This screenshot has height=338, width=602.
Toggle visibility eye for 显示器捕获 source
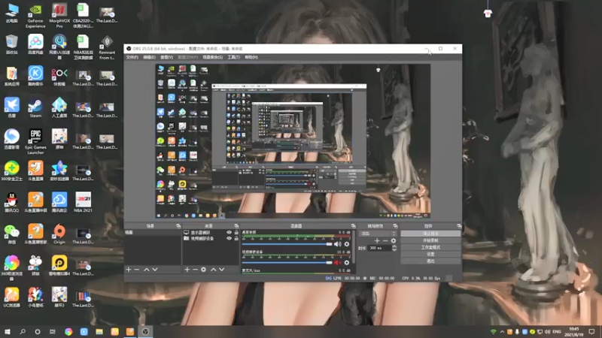point(230,232)
